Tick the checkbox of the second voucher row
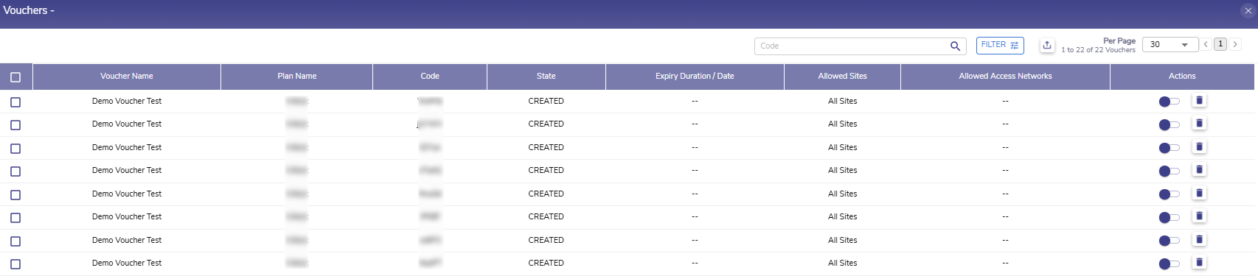This screenshot has height=276, width=1258. coord(15,125)
